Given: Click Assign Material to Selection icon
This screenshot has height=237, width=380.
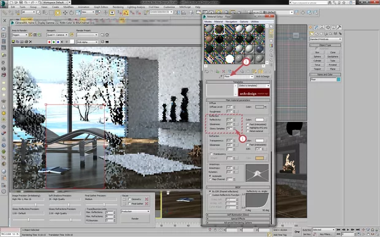Looking at the screenshot, I should coord(218,71).
